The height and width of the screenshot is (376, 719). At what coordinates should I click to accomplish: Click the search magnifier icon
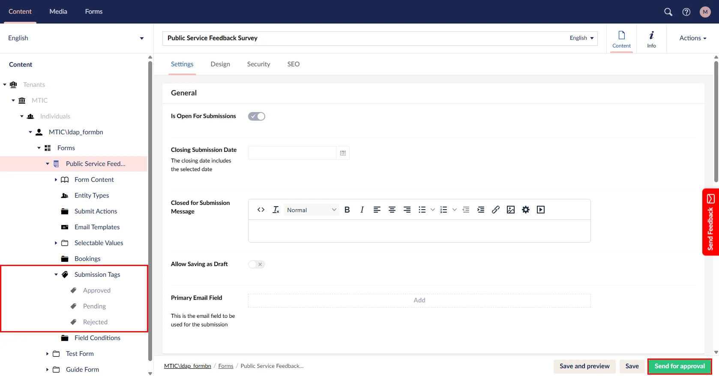click(x=668, y=12)
